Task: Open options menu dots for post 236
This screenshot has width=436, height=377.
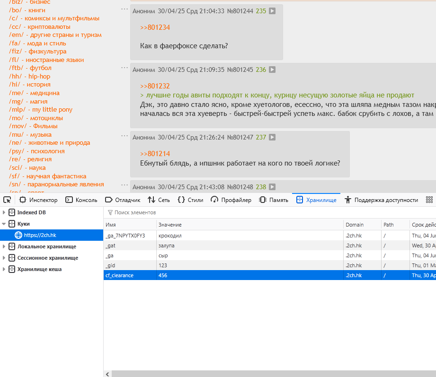Action: pos(125,67)
